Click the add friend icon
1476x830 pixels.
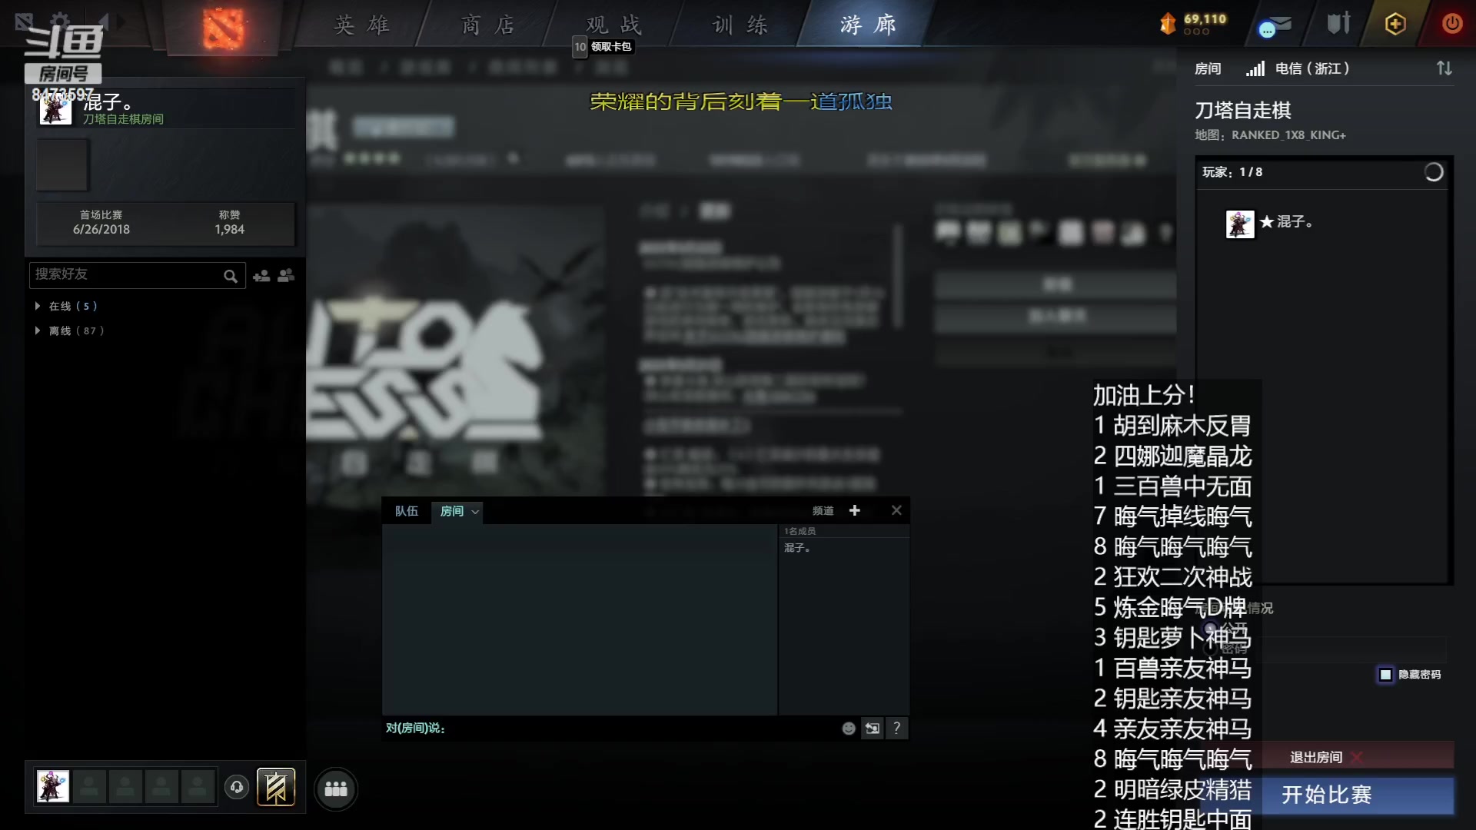(x=261, y=276)
